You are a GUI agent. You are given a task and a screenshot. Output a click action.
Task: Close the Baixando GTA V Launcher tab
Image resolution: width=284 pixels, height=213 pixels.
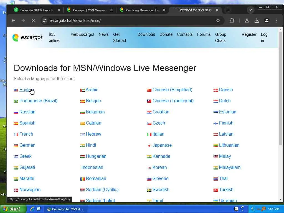[x=59, y=10]
